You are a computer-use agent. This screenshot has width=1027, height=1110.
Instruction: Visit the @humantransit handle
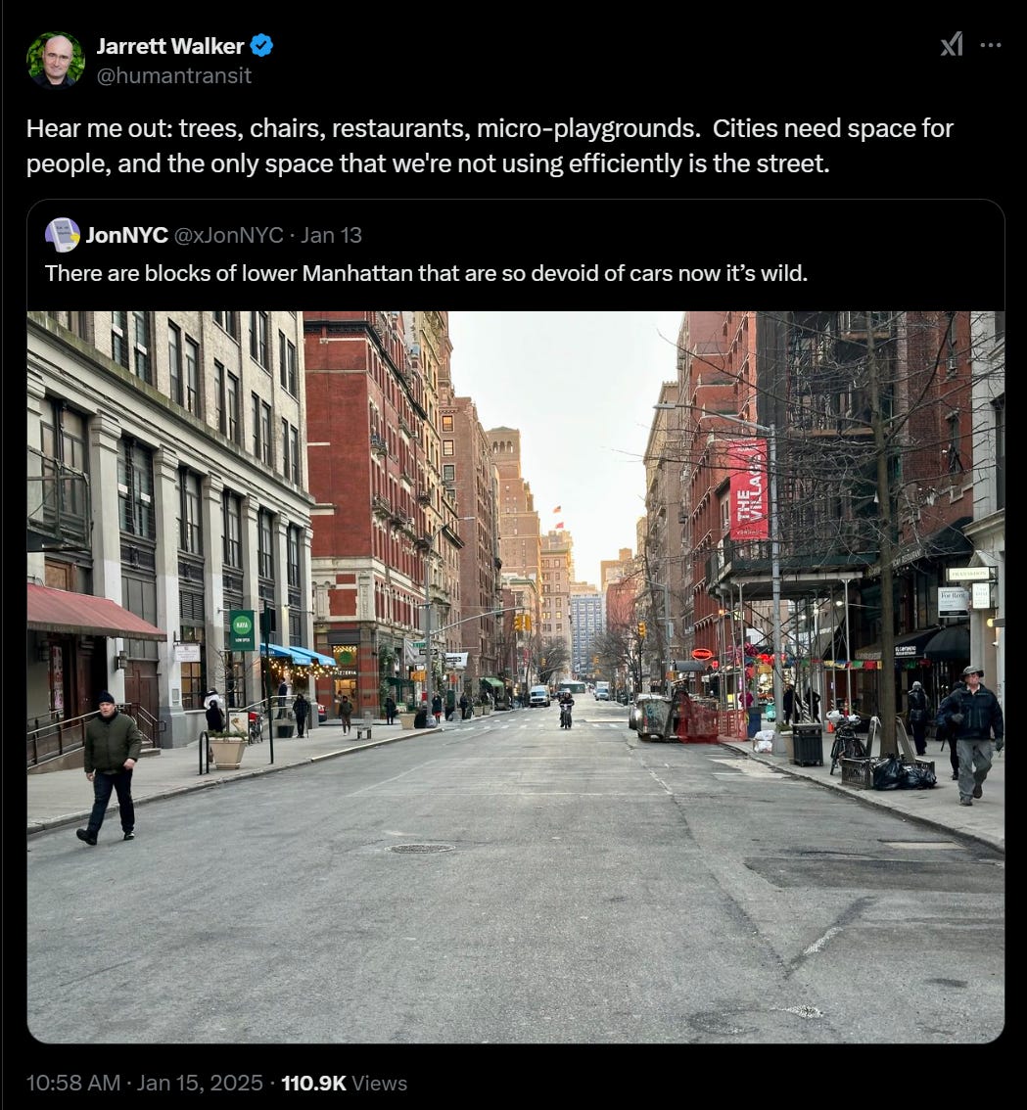(173, 75)
